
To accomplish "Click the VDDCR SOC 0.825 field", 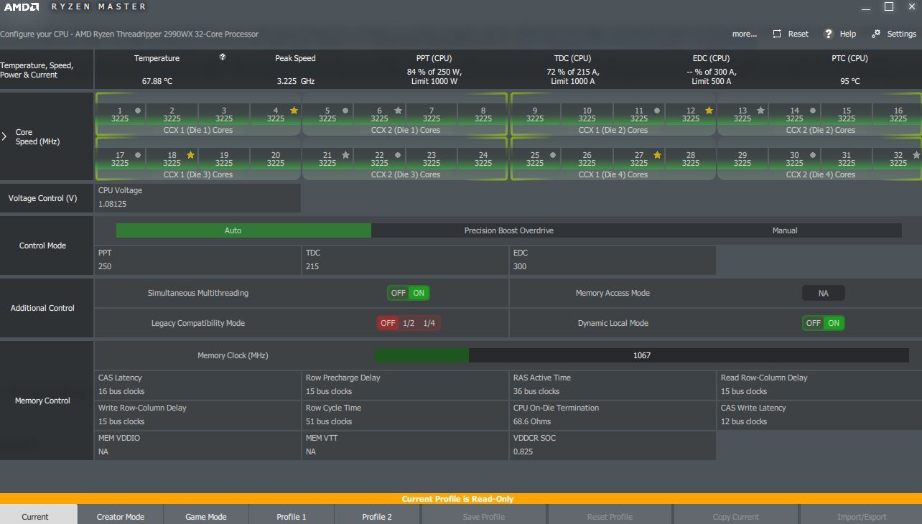I will coord(613,445).
